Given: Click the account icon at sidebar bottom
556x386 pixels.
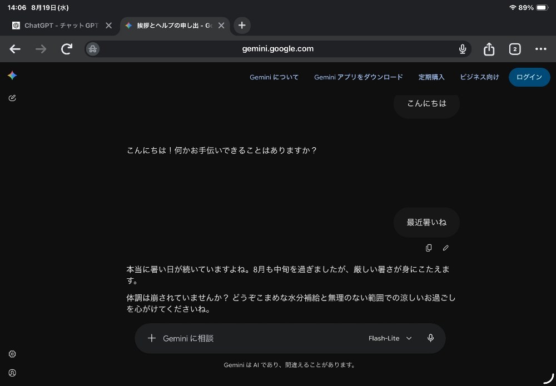Looking at the screenshot, I should click(x=12, y=373).
